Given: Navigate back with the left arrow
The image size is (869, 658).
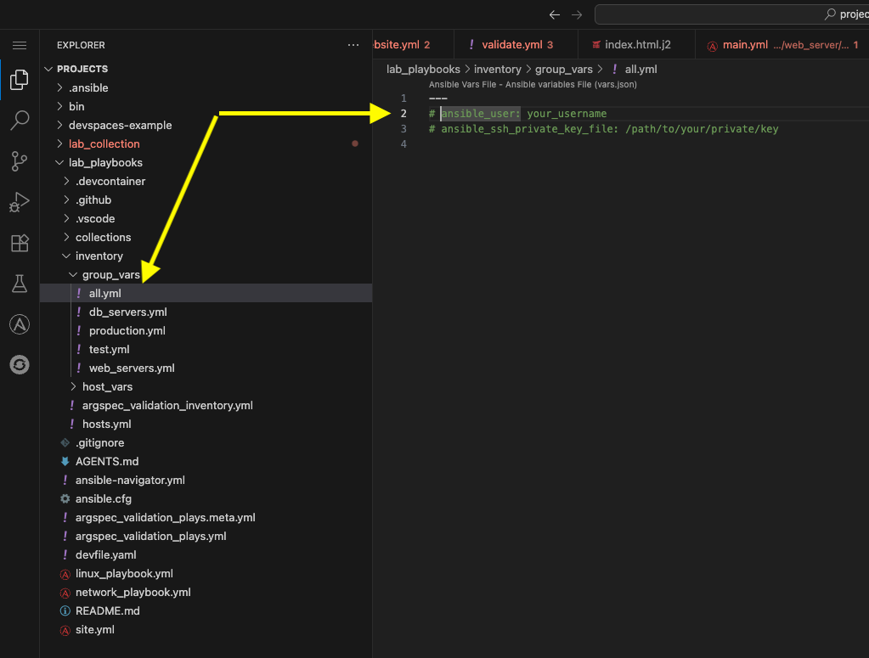Looking at the screenshot, I should pos(555,14).
